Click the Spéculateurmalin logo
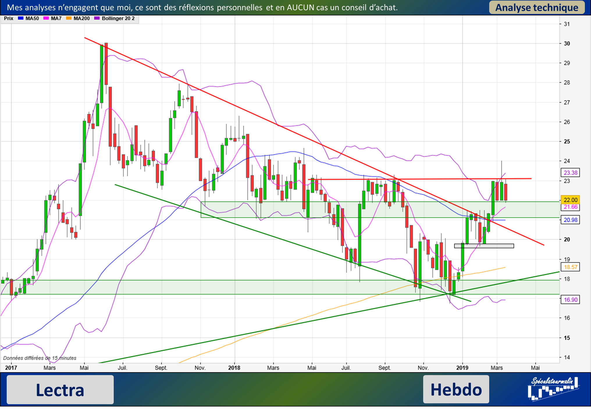 [554, 389]
